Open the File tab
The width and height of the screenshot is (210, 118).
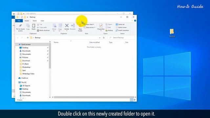[x=19, y=21]
